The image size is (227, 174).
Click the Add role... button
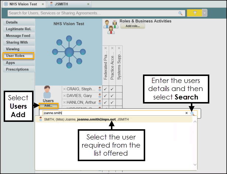(133, 26)
